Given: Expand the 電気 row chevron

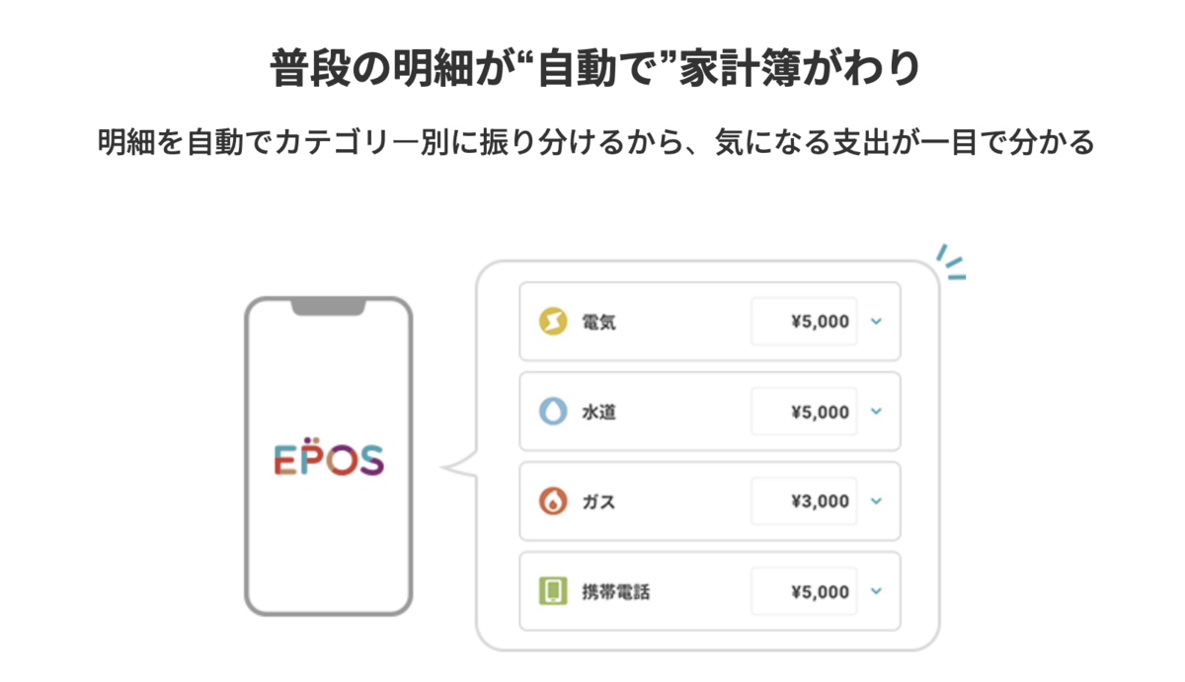Looking at the screenshot, I should click(876, 322).
